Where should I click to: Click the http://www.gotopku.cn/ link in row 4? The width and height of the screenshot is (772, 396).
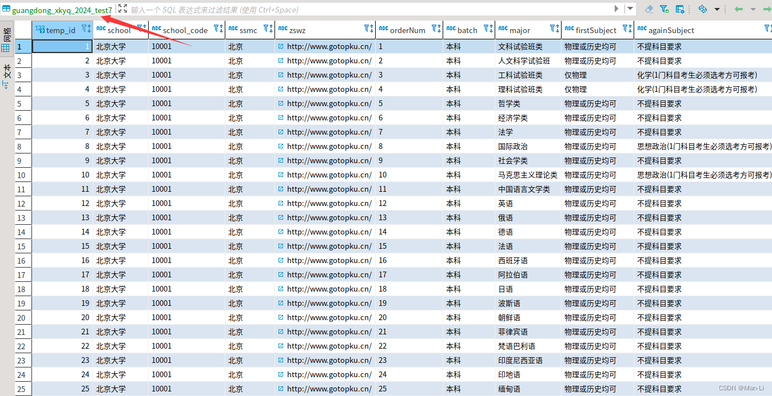(329, 89)
